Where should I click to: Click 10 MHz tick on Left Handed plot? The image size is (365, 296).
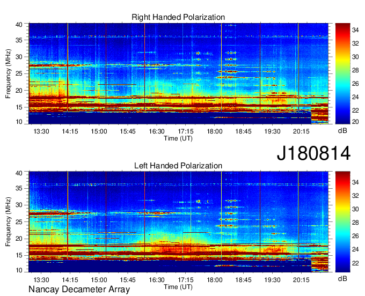19,270
